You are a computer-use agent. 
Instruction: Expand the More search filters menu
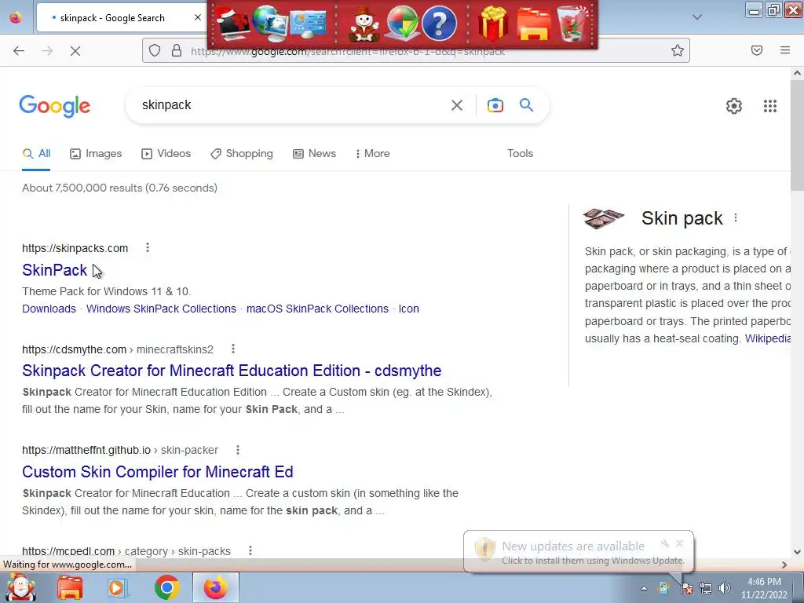pos(372,153)
